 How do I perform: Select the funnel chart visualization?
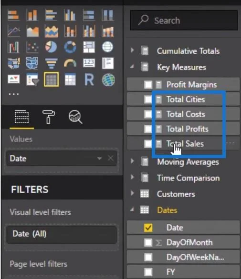pyautogui.click(x=51, y=63)
